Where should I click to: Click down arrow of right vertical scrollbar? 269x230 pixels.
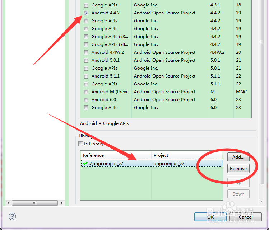(x=261, y=201)
